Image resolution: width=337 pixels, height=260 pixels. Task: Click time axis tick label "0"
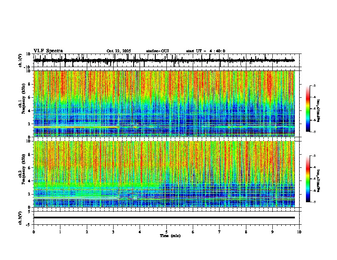point(34,232)
